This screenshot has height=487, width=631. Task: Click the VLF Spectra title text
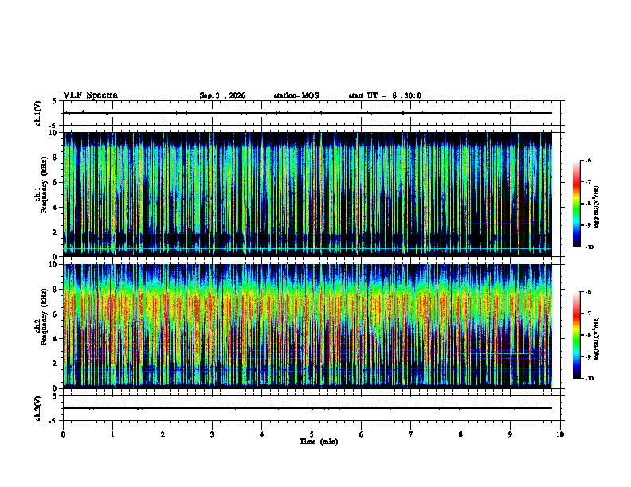click(x=90, y=95)
